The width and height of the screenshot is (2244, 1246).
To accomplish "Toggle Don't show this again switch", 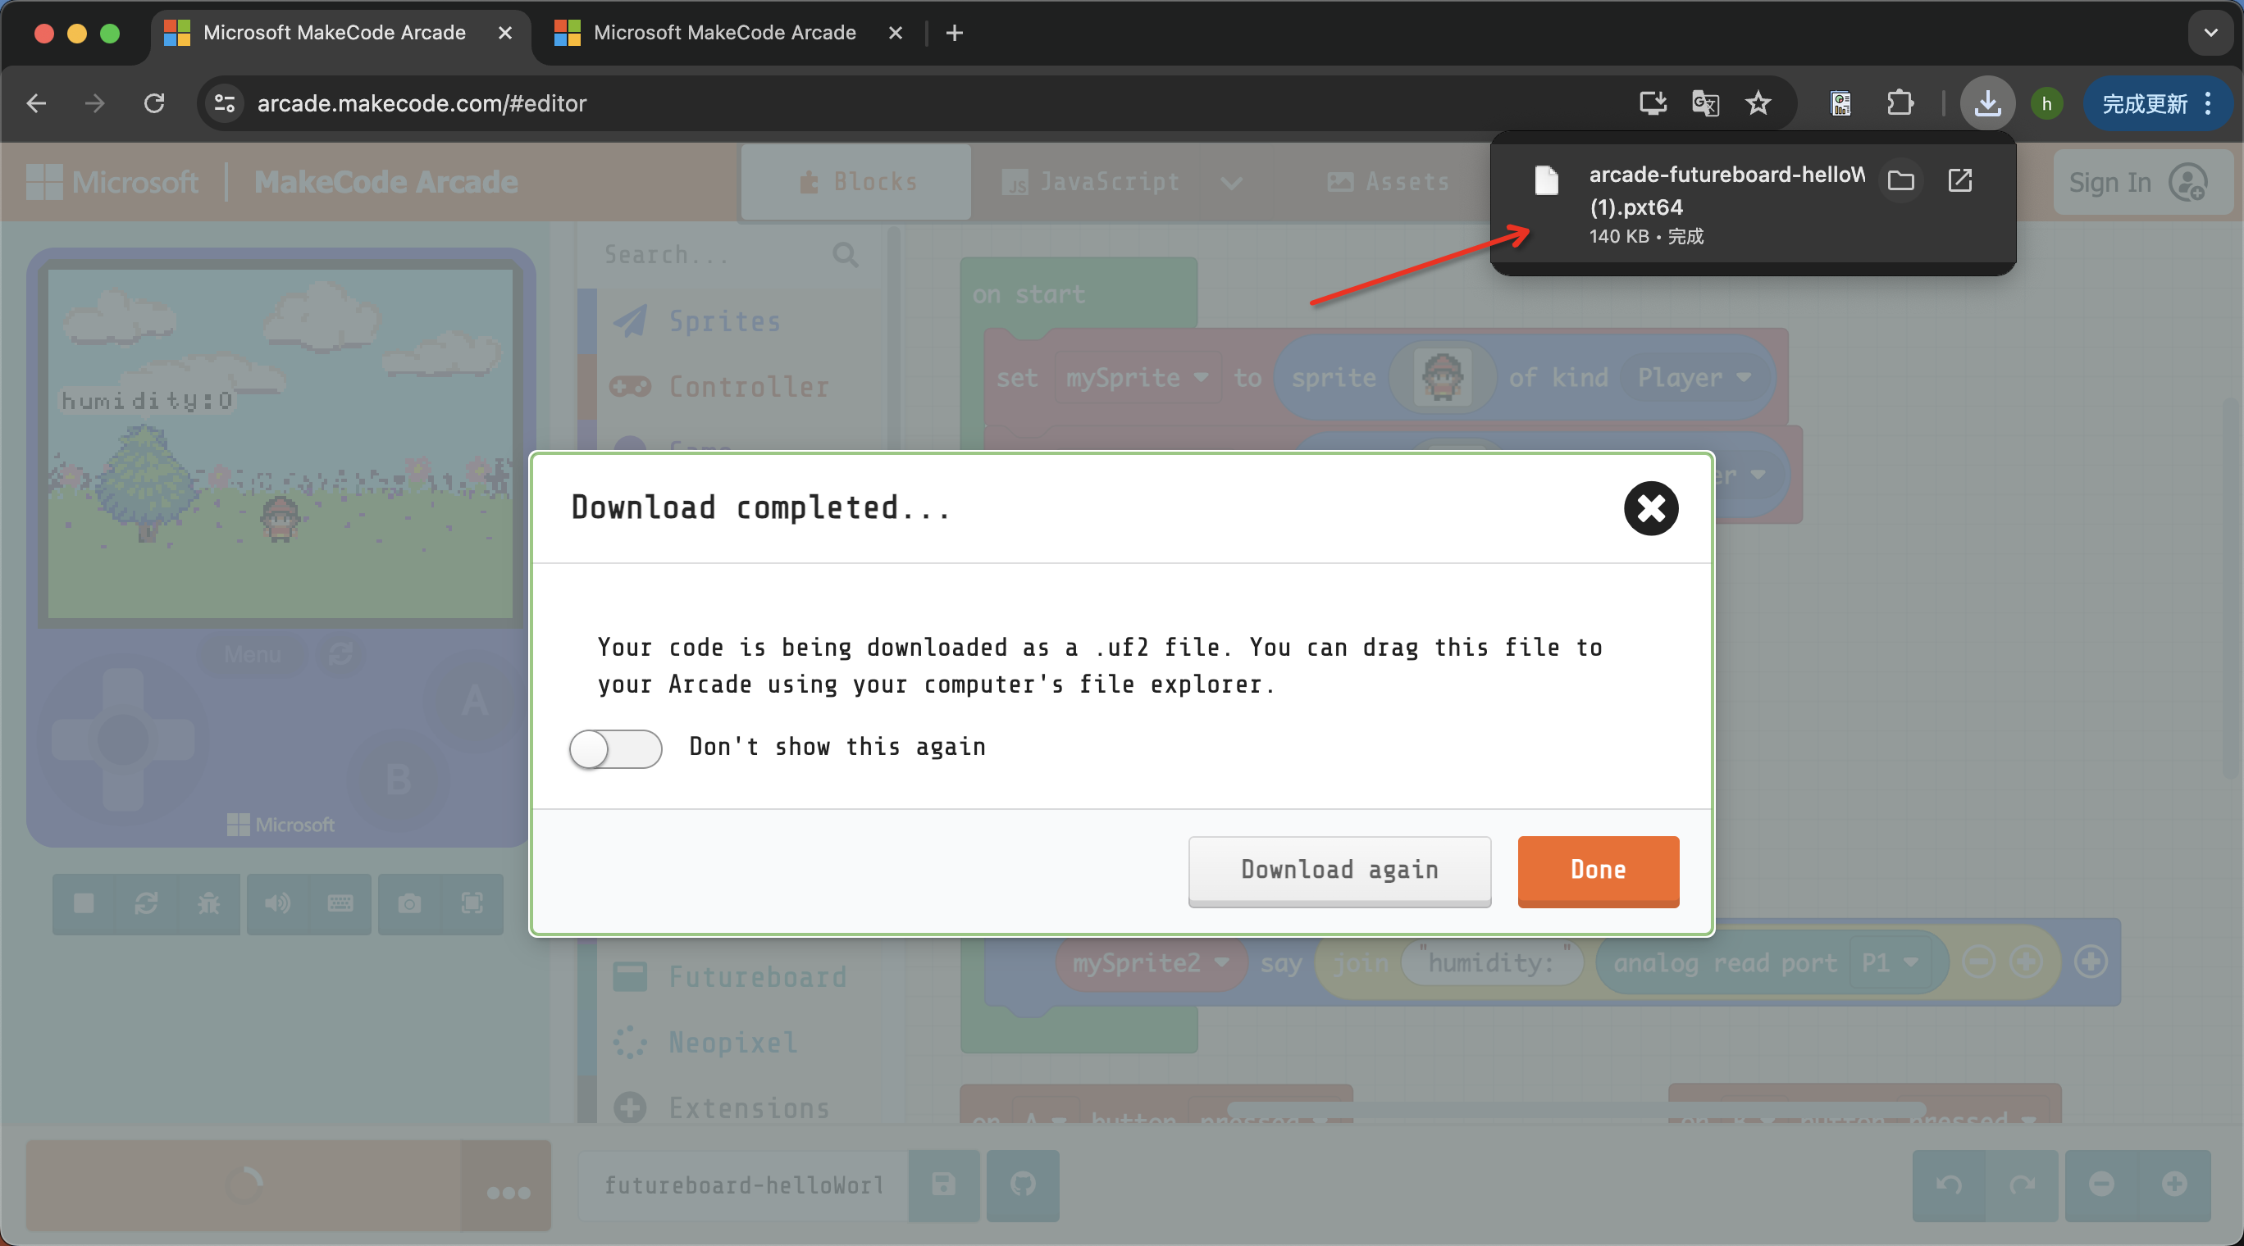I will click(x=615, y=748).
